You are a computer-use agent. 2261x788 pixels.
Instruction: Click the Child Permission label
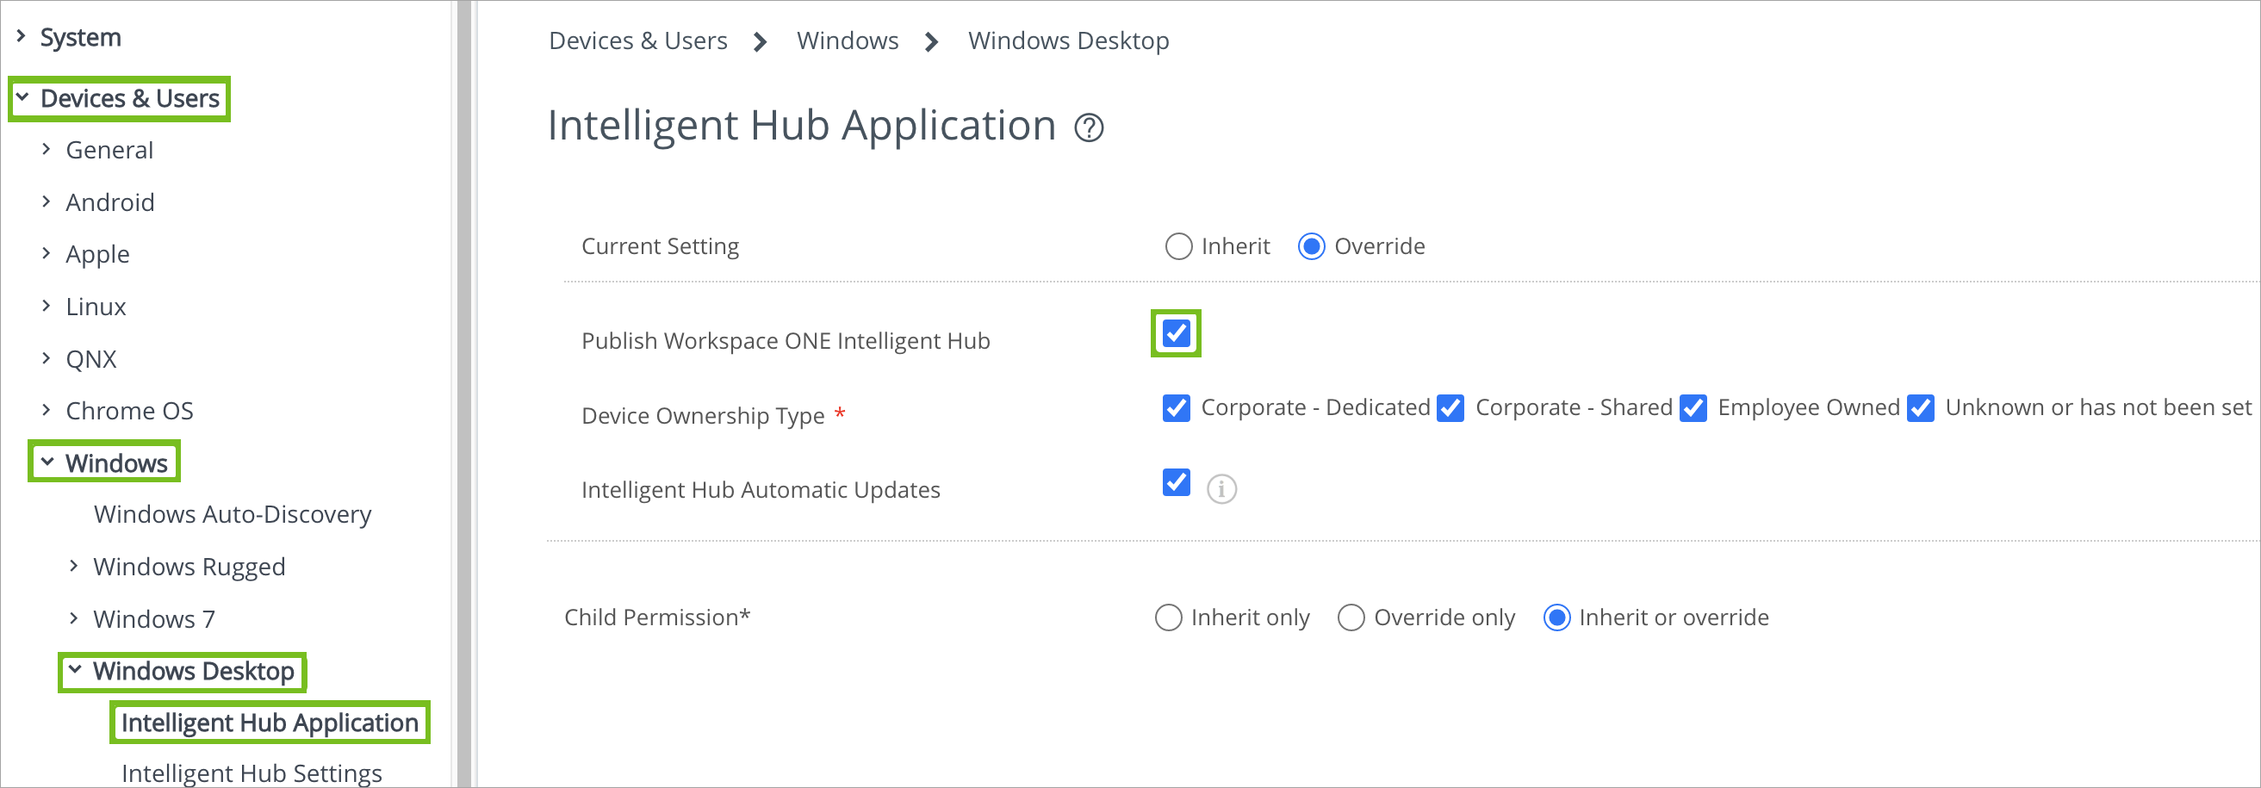[657, 617]
